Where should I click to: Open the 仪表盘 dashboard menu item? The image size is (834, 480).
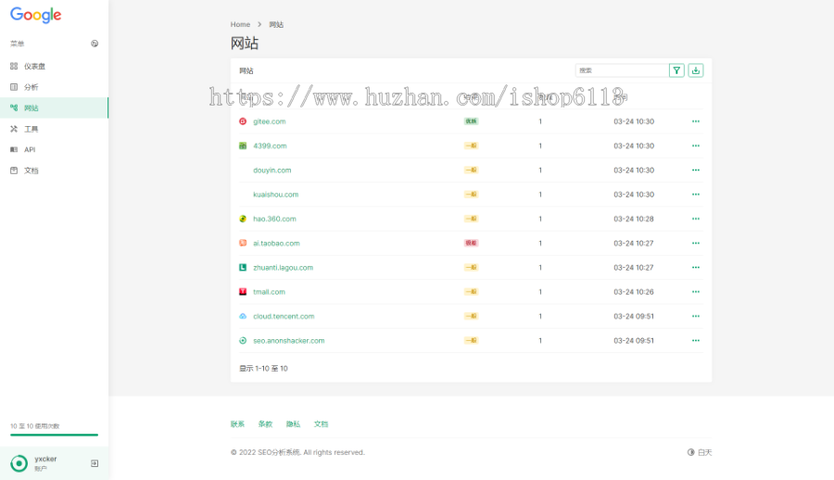55,66
